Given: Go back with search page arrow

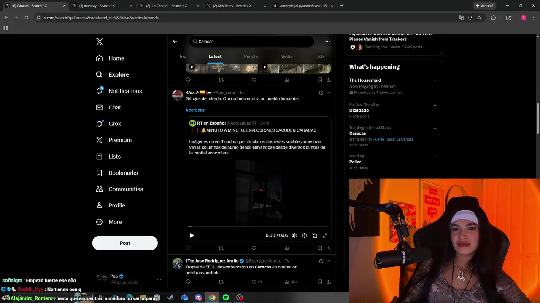Looking at the screenshot, I should click(x=175, y=41).
